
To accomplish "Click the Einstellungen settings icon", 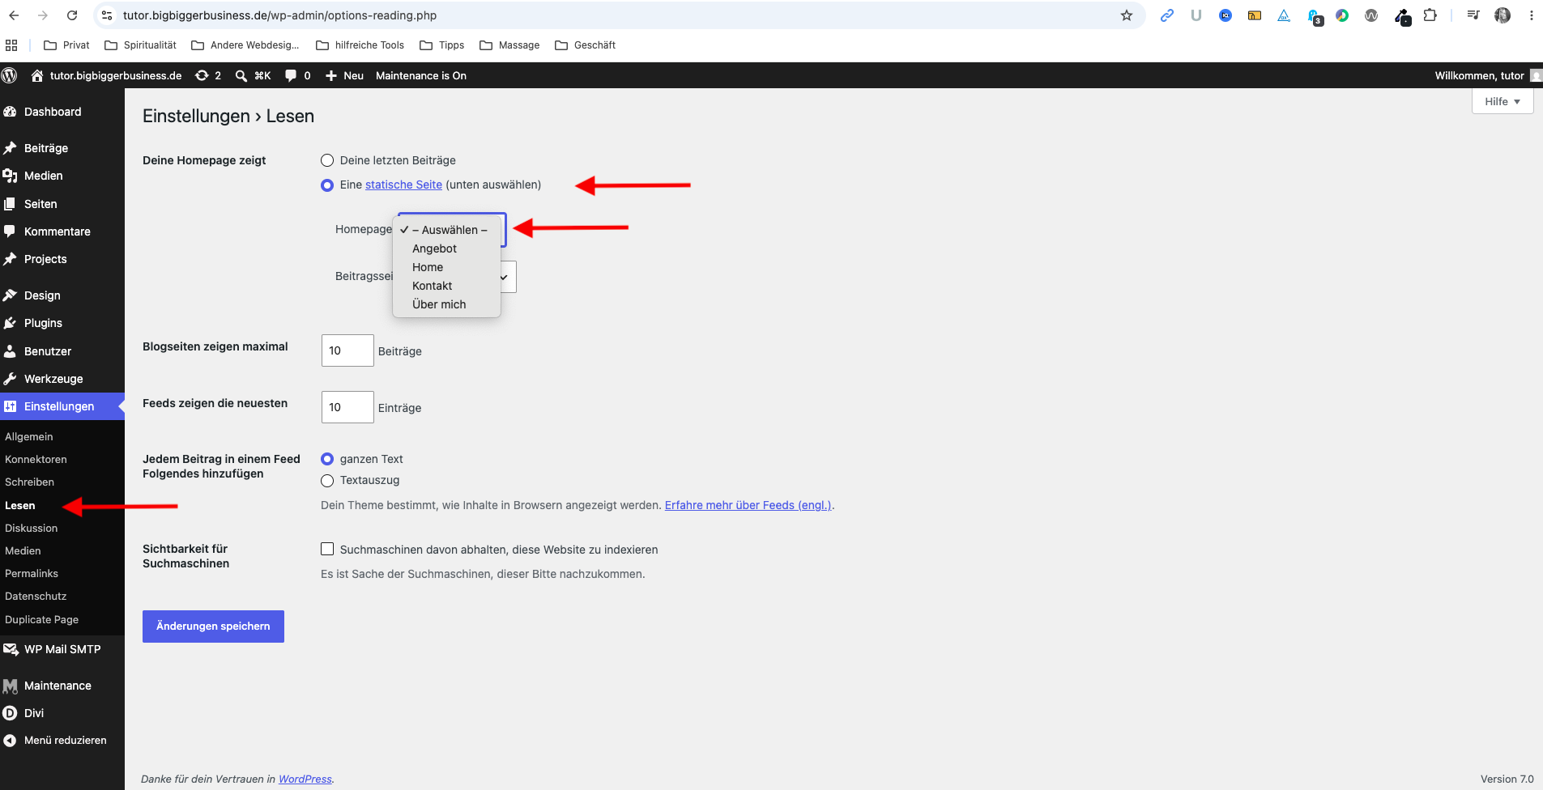I will (11, 406).
